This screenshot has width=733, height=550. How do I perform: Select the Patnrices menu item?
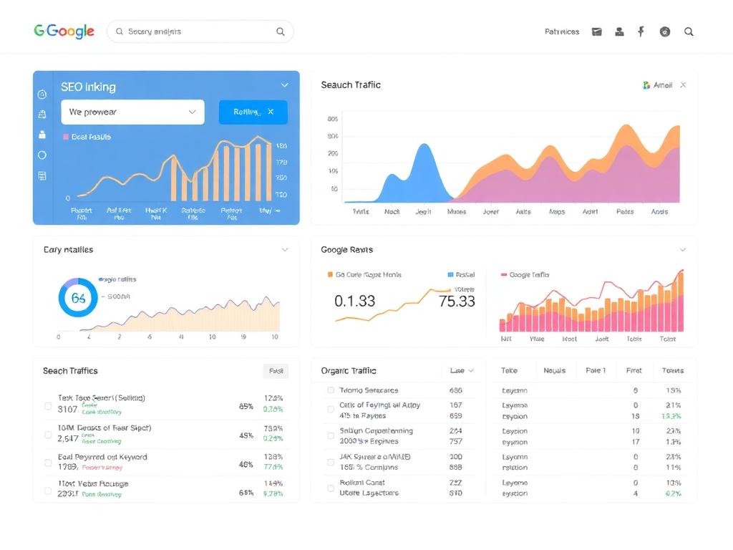[561, 32]
